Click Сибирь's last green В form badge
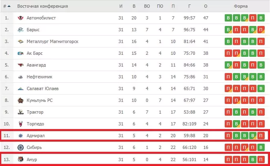 (261, 147)
